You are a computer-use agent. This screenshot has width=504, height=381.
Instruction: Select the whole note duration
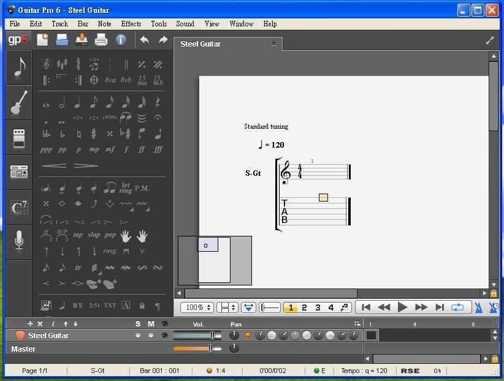click(x=46, y=105)
